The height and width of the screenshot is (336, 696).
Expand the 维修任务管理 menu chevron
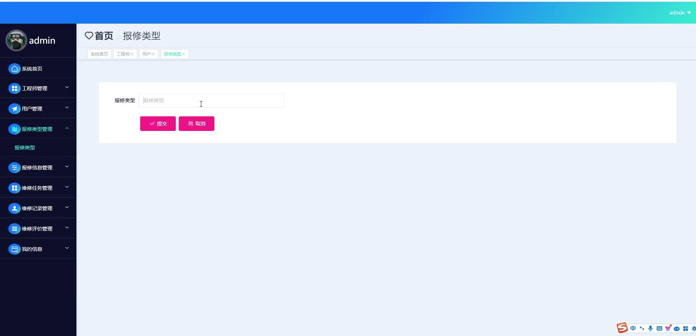67,187
